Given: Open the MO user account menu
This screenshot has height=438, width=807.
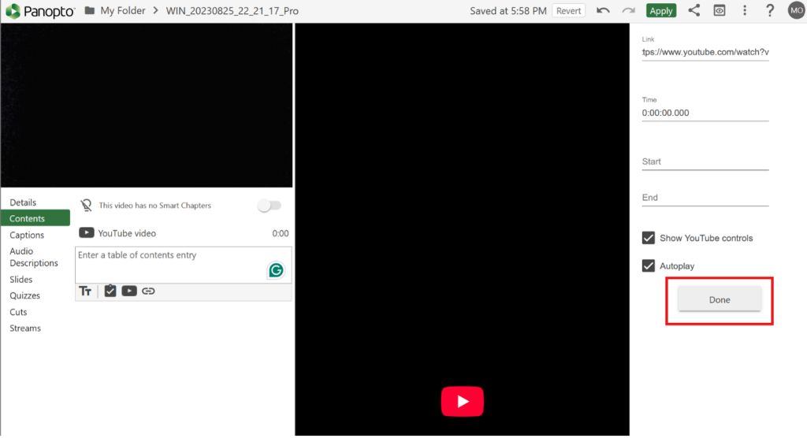Looking at the screenshot, I should (x=796, y=10).
